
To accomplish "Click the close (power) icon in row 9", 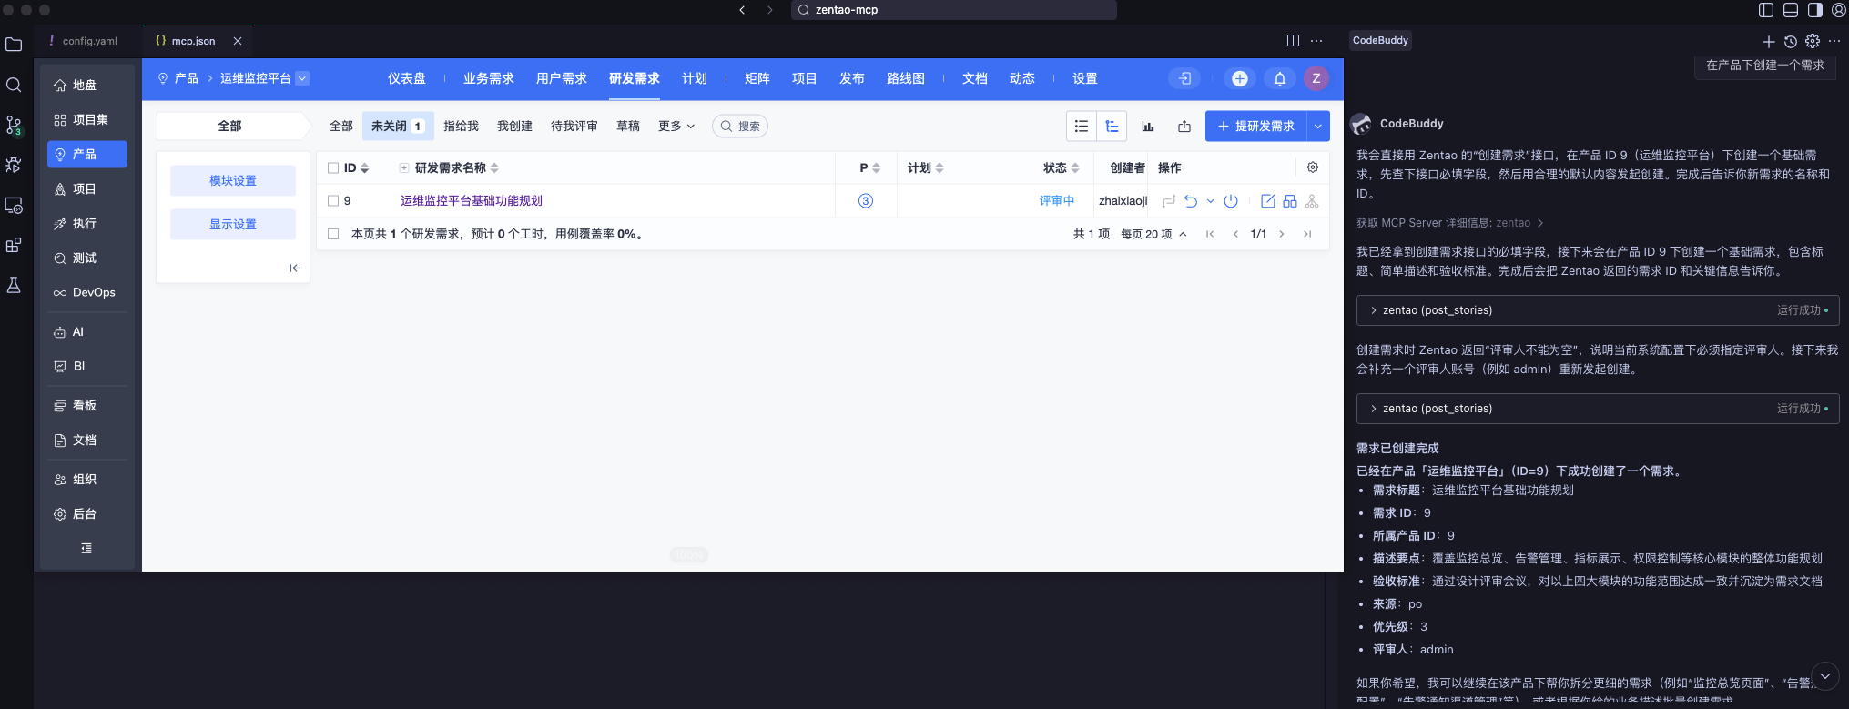I will pos(1231,201).
